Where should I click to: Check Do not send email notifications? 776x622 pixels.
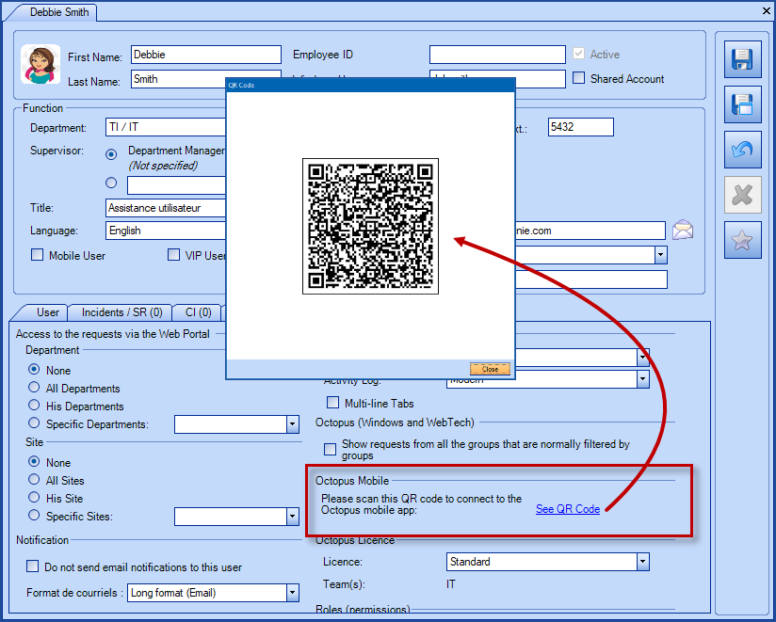(32, 566)
